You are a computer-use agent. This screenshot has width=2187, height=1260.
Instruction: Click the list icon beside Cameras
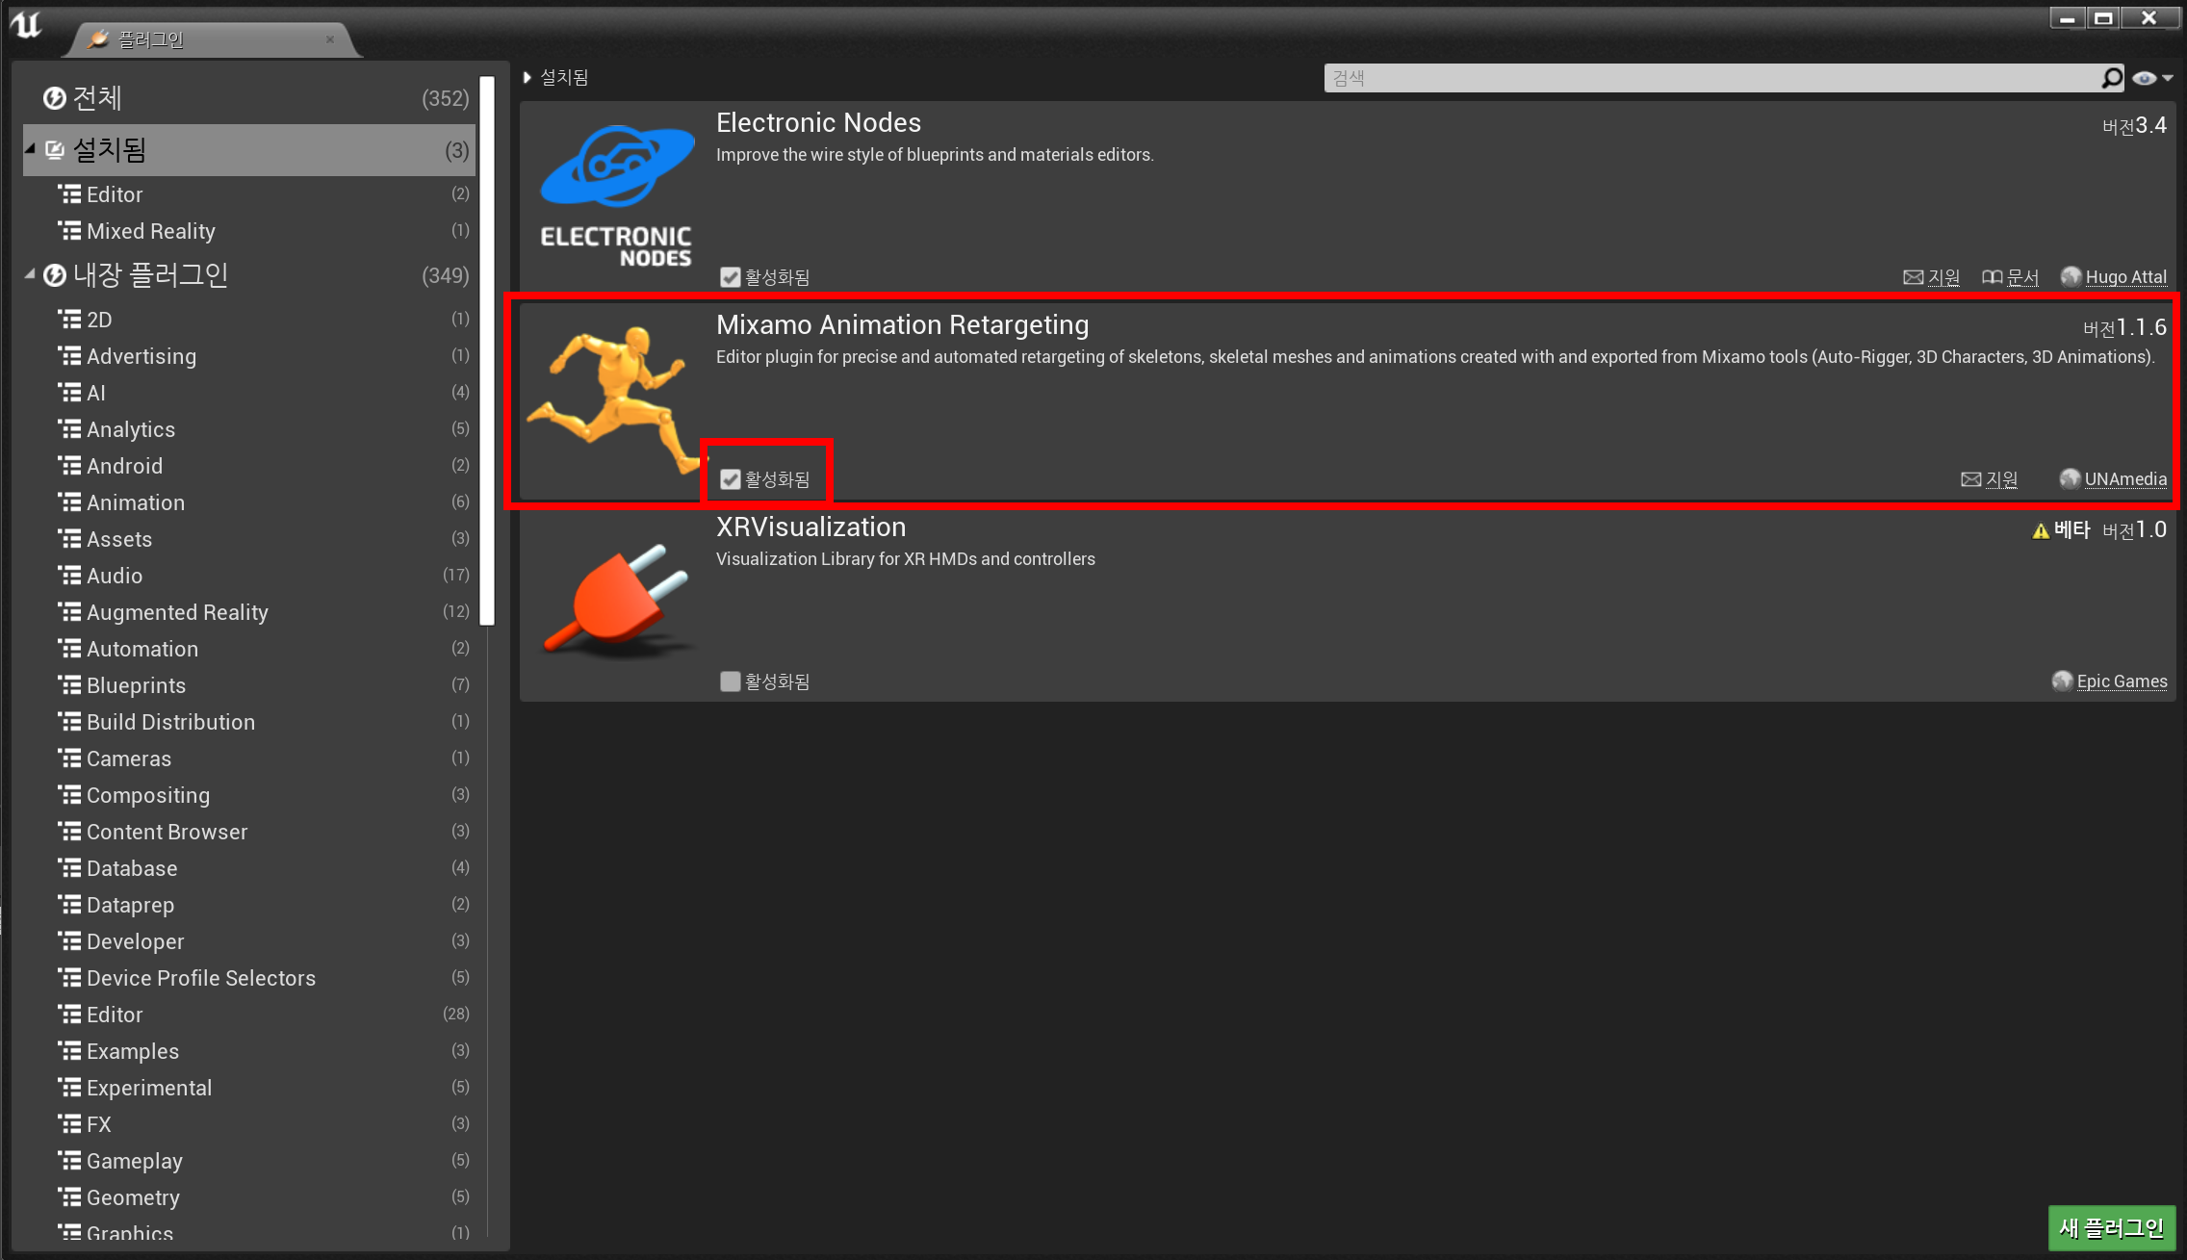(x=69, y=758)
